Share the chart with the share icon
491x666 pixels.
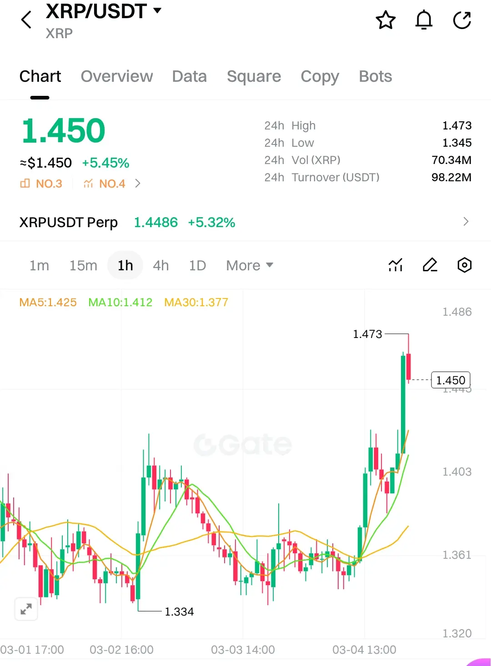tap(462, 20)
